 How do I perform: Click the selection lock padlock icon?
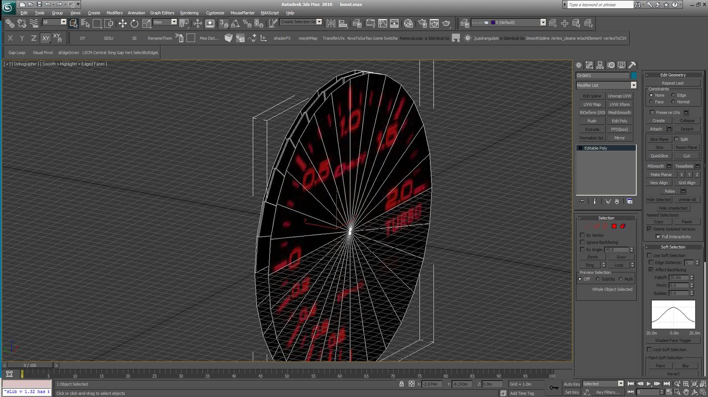[x=402, y=384]
